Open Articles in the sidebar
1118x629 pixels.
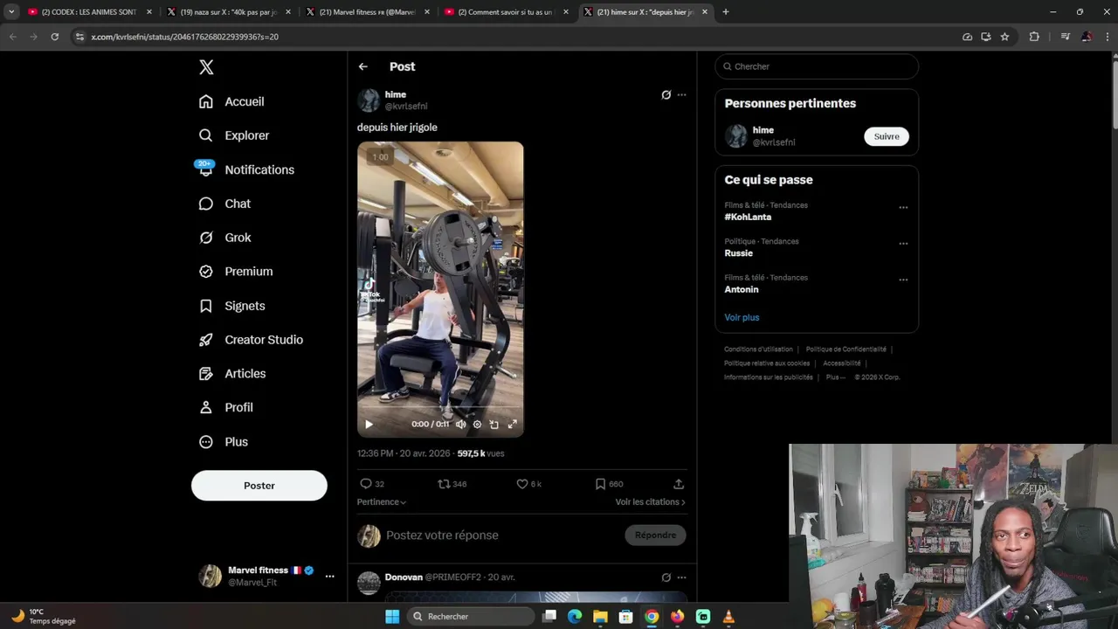232,374
